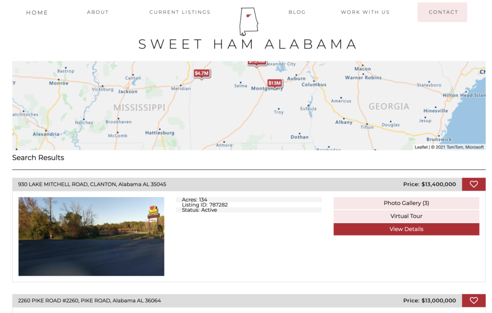Launch the Virtual Tour
This screenshot has width=492, height=313.
[x=406, y=216]
